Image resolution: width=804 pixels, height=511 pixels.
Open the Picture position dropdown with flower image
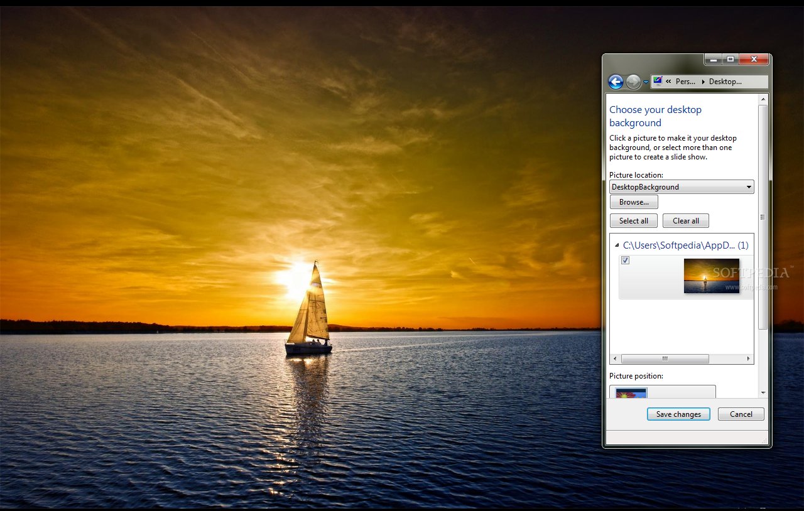pyautogui.click(x=663, y=392)
